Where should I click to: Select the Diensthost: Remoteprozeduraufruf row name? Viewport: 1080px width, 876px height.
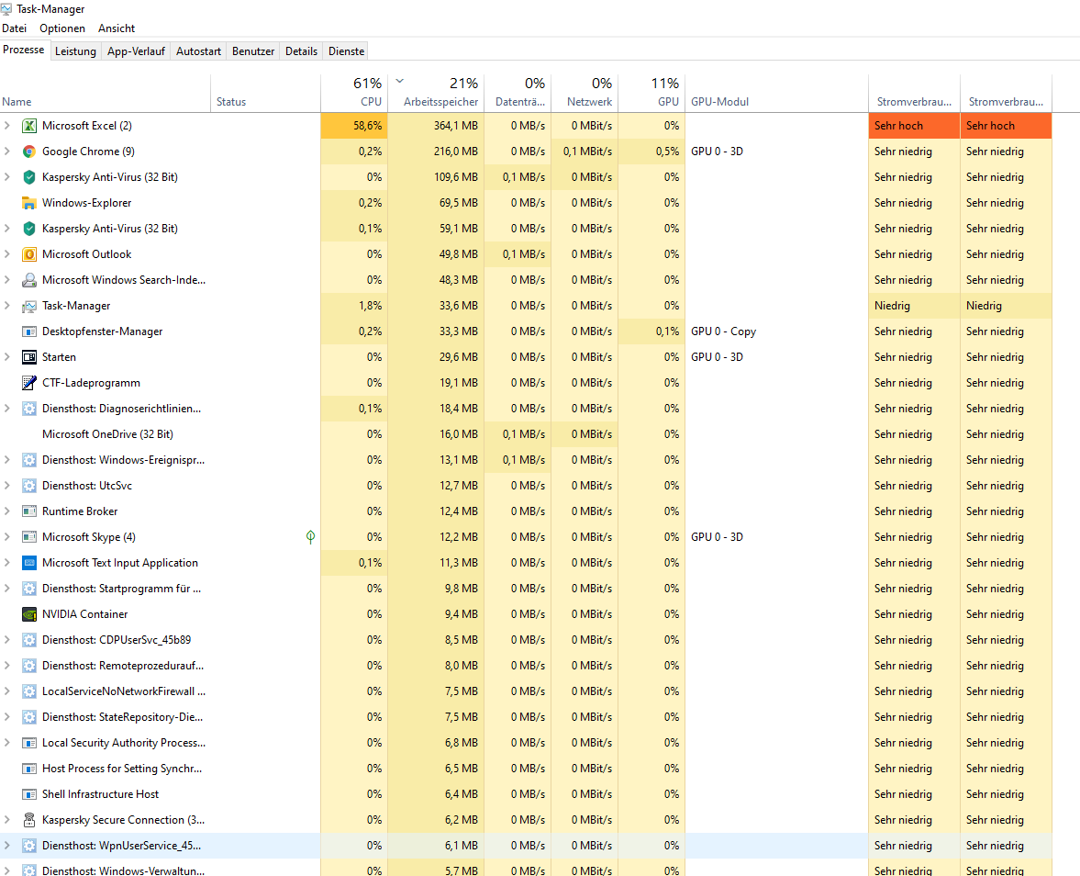[x=123, y=666]
